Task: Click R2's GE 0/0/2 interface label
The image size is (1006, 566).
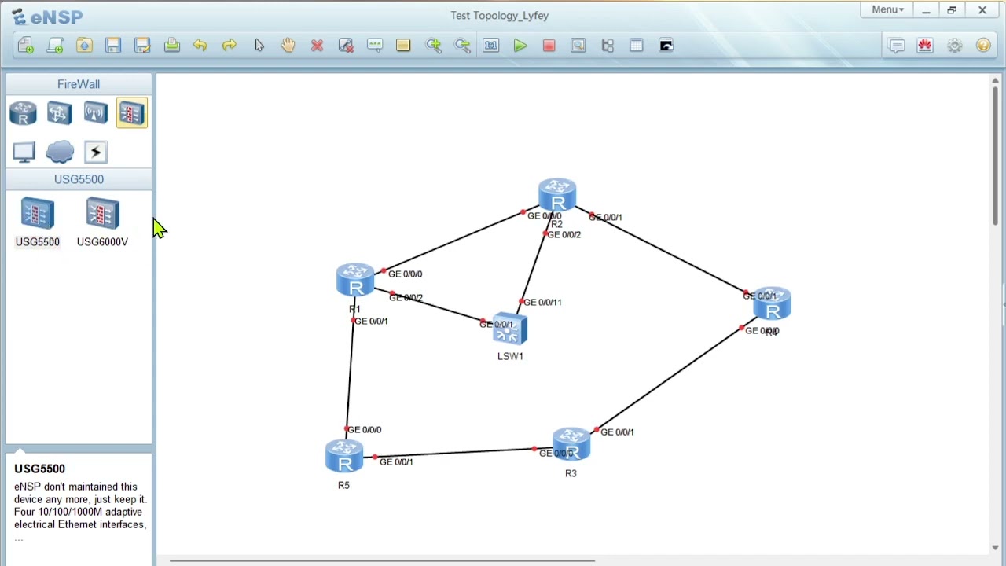Action: tap(564, 234)
